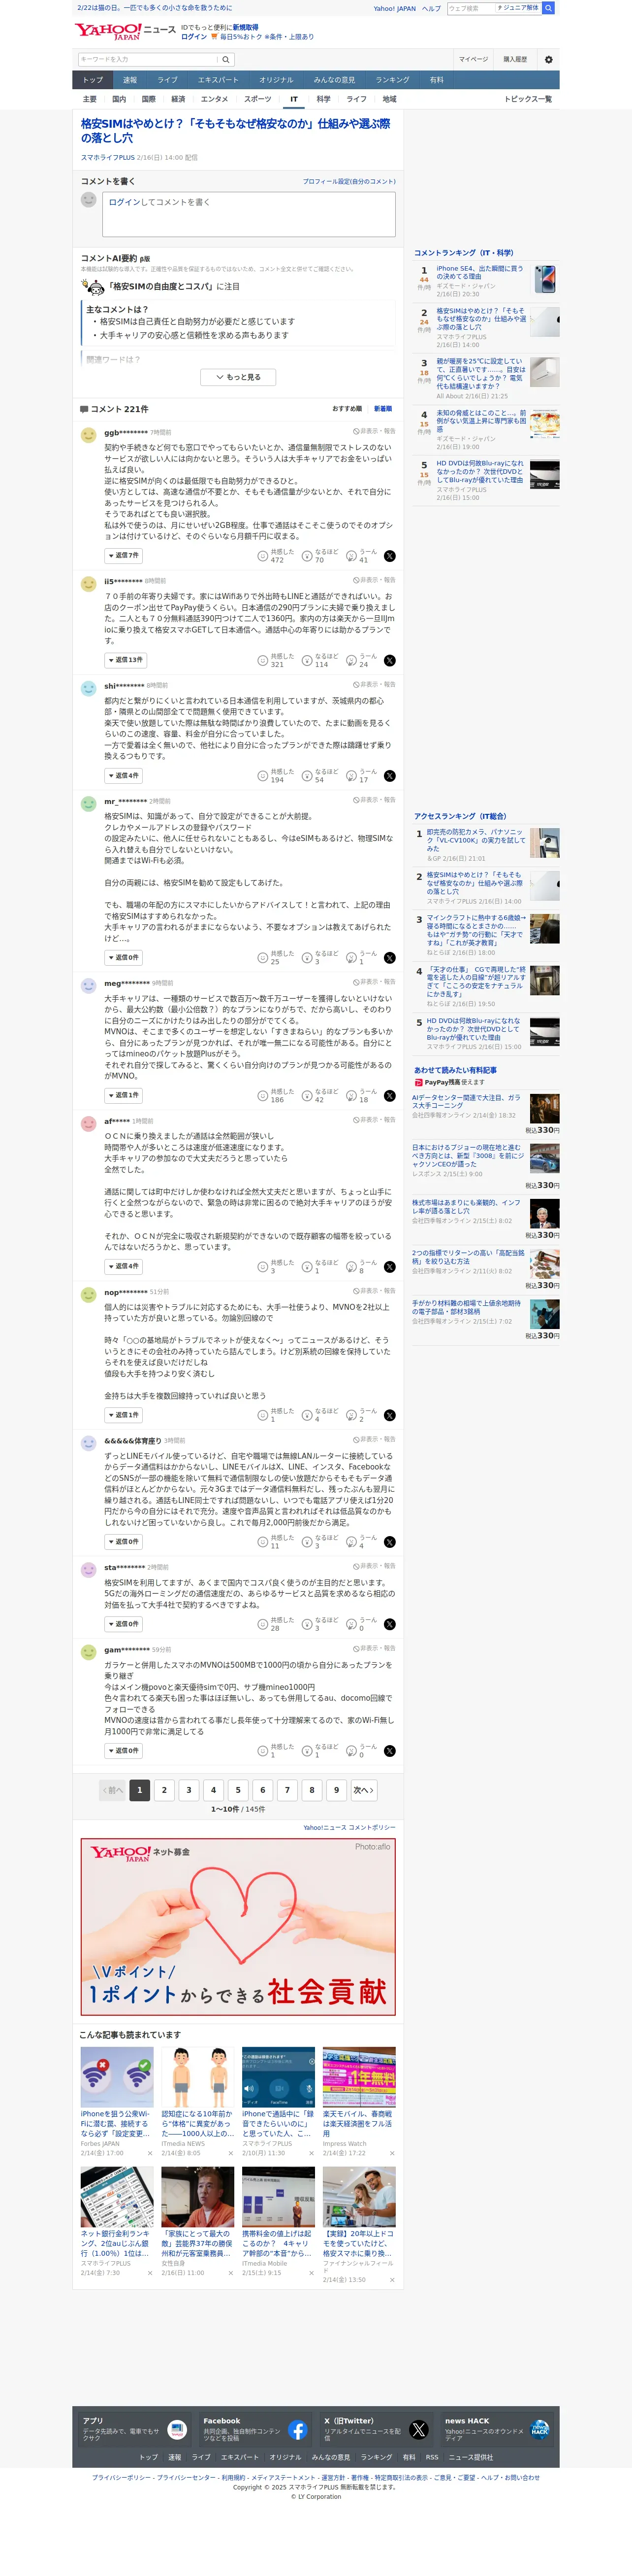Select the 科学 category tab
This screenshot has width=632, height=2556.
pyautogui.click(x=324, y=99)
